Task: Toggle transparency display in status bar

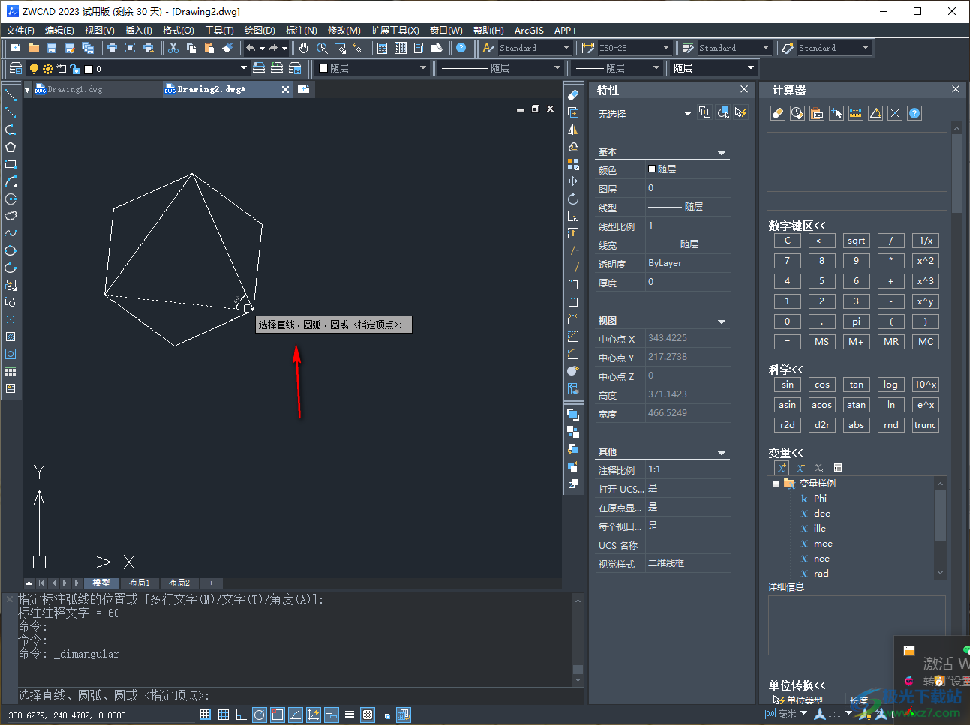Action: 368,715
